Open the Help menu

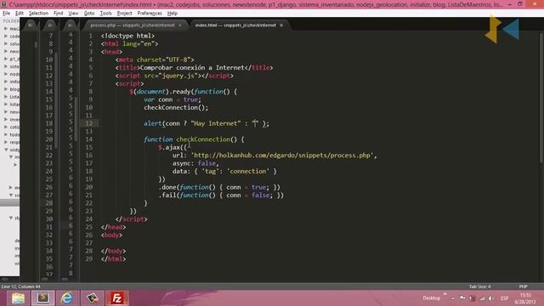[x=172, y=14]
